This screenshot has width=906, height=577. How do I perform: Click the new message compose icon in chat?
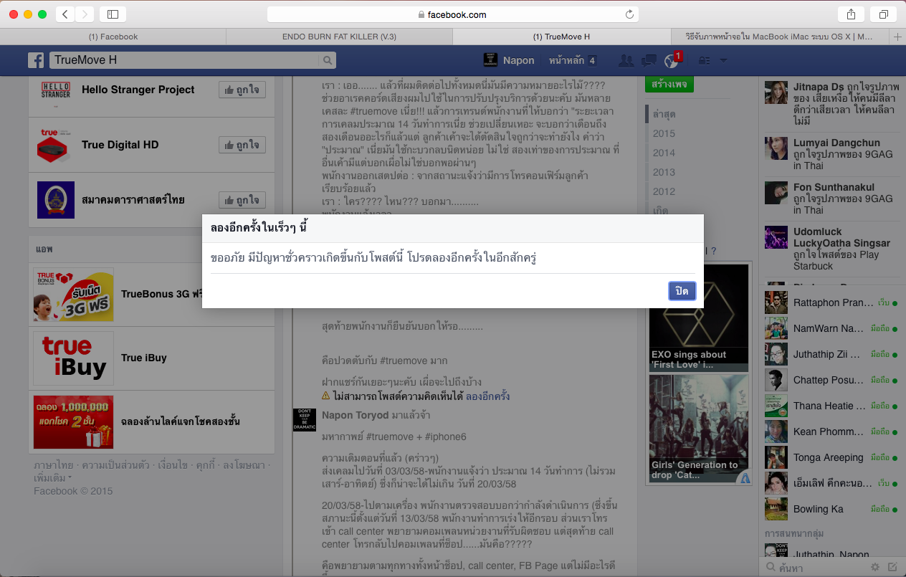click(892, 567)
